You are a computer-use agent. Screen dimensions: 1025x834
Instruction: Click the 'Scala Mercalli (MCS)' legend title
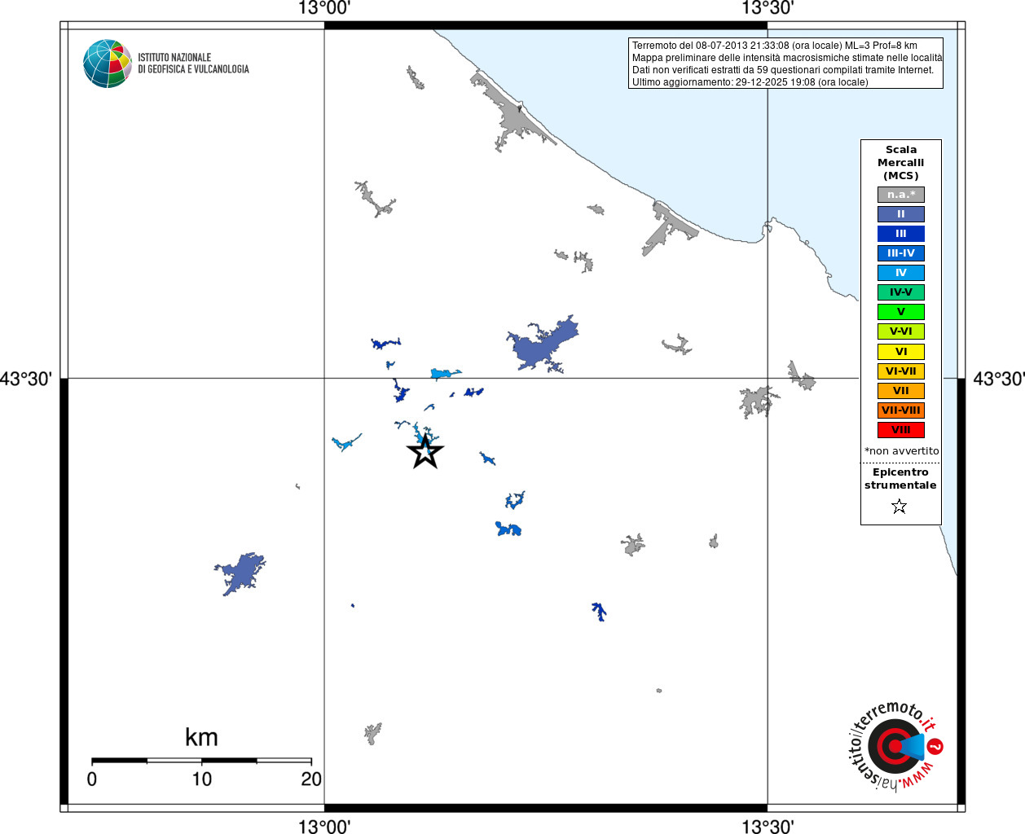pos(900,163)
